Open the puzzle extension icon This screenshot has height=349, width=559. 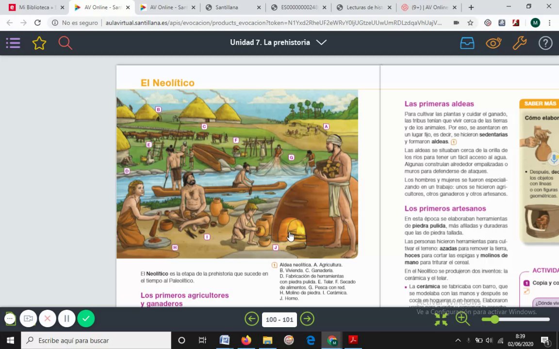[x=502, y=23]
